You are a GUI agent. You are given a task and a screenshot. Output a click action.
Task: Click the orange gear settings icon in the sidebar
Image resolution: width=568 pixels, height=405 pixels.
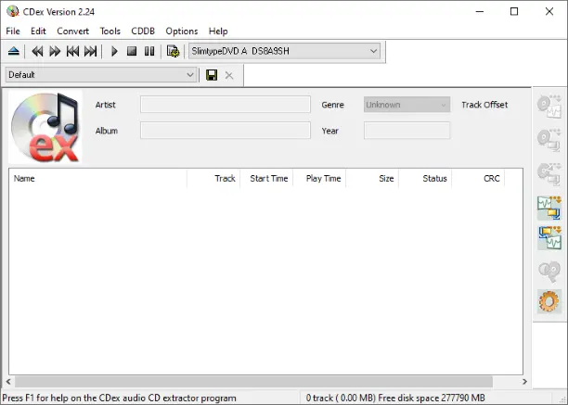coord(549,301)
